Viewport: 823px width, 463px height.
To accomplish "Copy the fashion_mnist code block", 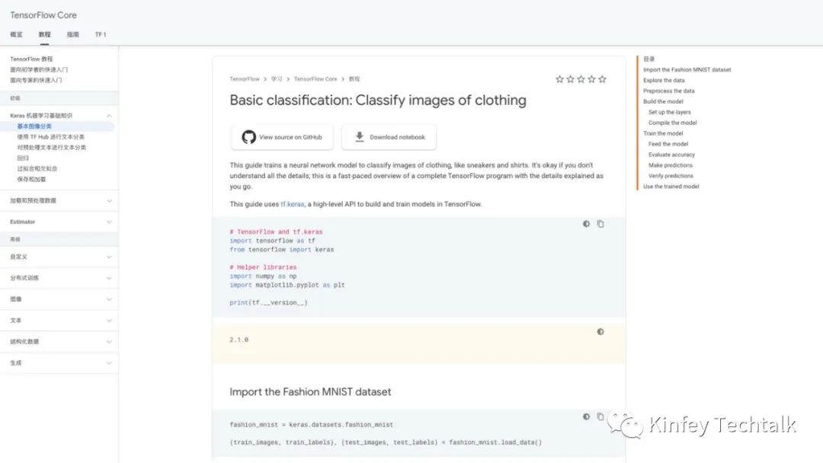I will tap(600, 417).
